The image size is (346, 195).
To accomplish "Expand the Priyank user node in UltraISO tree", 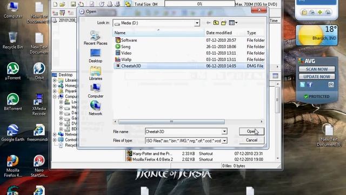I will (x=55, y=91).
